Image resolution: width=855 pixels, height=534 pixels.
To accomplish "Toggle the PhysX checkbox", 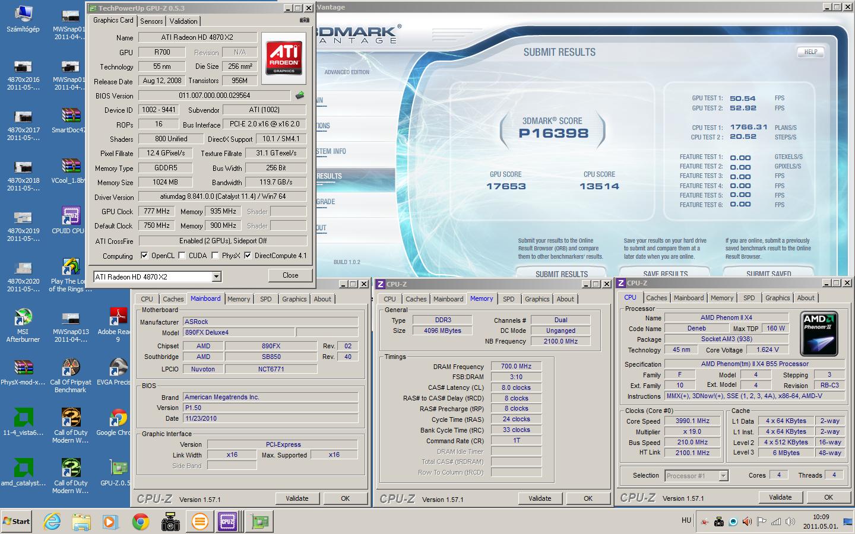I will 215,256.
